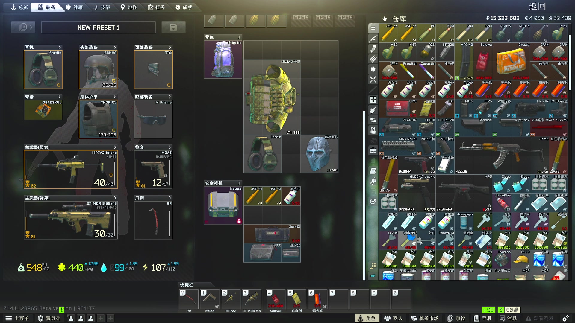Viewport: 575px width, 323px height.
Task: Filter stash by ammunition rounds icon
Action: (373, 59)
